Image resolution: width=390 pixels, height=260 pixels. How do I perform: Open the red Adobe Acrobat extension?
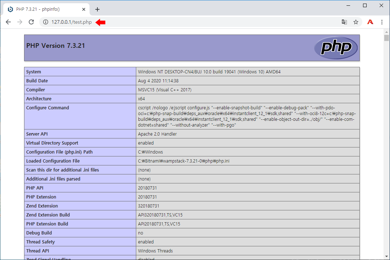pyautogui.click(x=370, y=22)
